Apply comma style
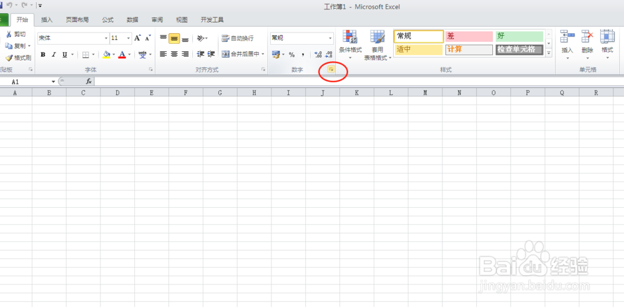The width and height of the screenshot is (624, 307). [x=303, y=54]
